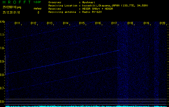The width and height of the screenshot is (169, 107).
Task: Click the HROFFT title text
Action: point(17,2)
